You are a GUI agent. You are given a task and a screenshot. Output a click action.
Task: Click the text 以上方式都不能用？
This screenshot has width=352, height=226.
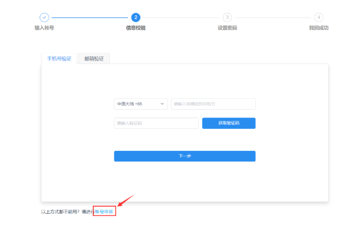pyautogui.click(x=60, y=212)
